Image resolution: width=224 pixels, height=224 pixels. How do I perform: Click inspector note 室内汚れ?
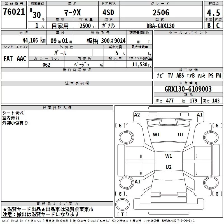point(11,118)
